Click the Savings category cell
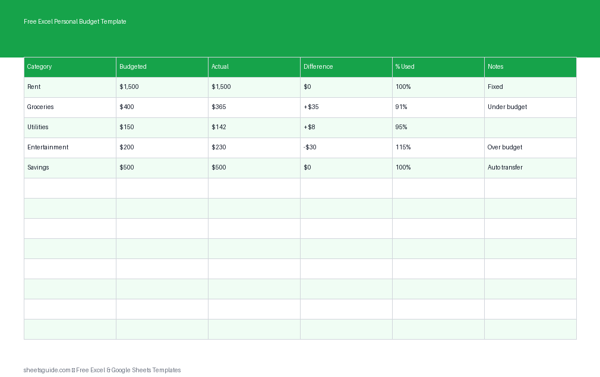 (x=70, y=168)
